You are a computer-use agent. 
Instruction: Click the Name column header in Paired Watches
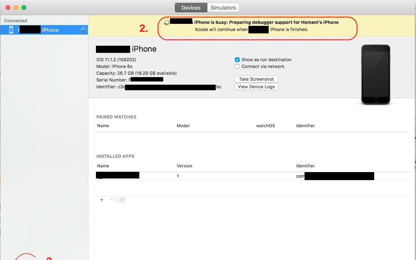pyautogui.click(x=103, y=126)
